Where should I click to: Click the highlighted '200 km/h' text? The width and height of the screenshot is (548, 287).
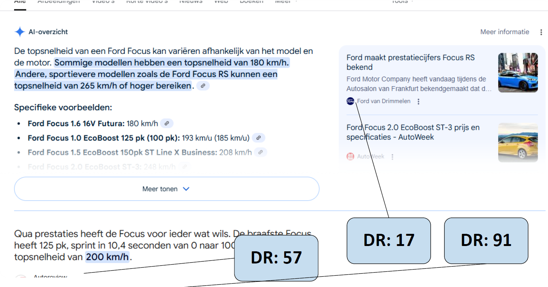click(107, 257)
